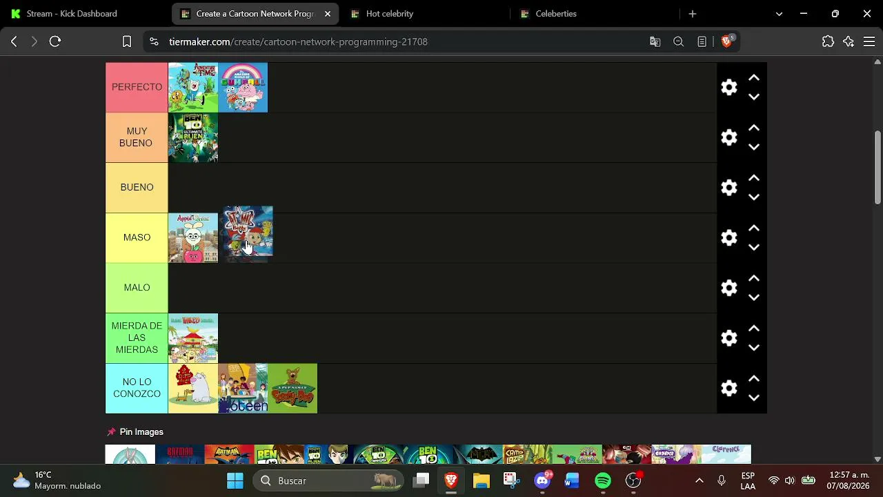Open the translate page icon
The image size is (883, 497).
pos(655,41)
